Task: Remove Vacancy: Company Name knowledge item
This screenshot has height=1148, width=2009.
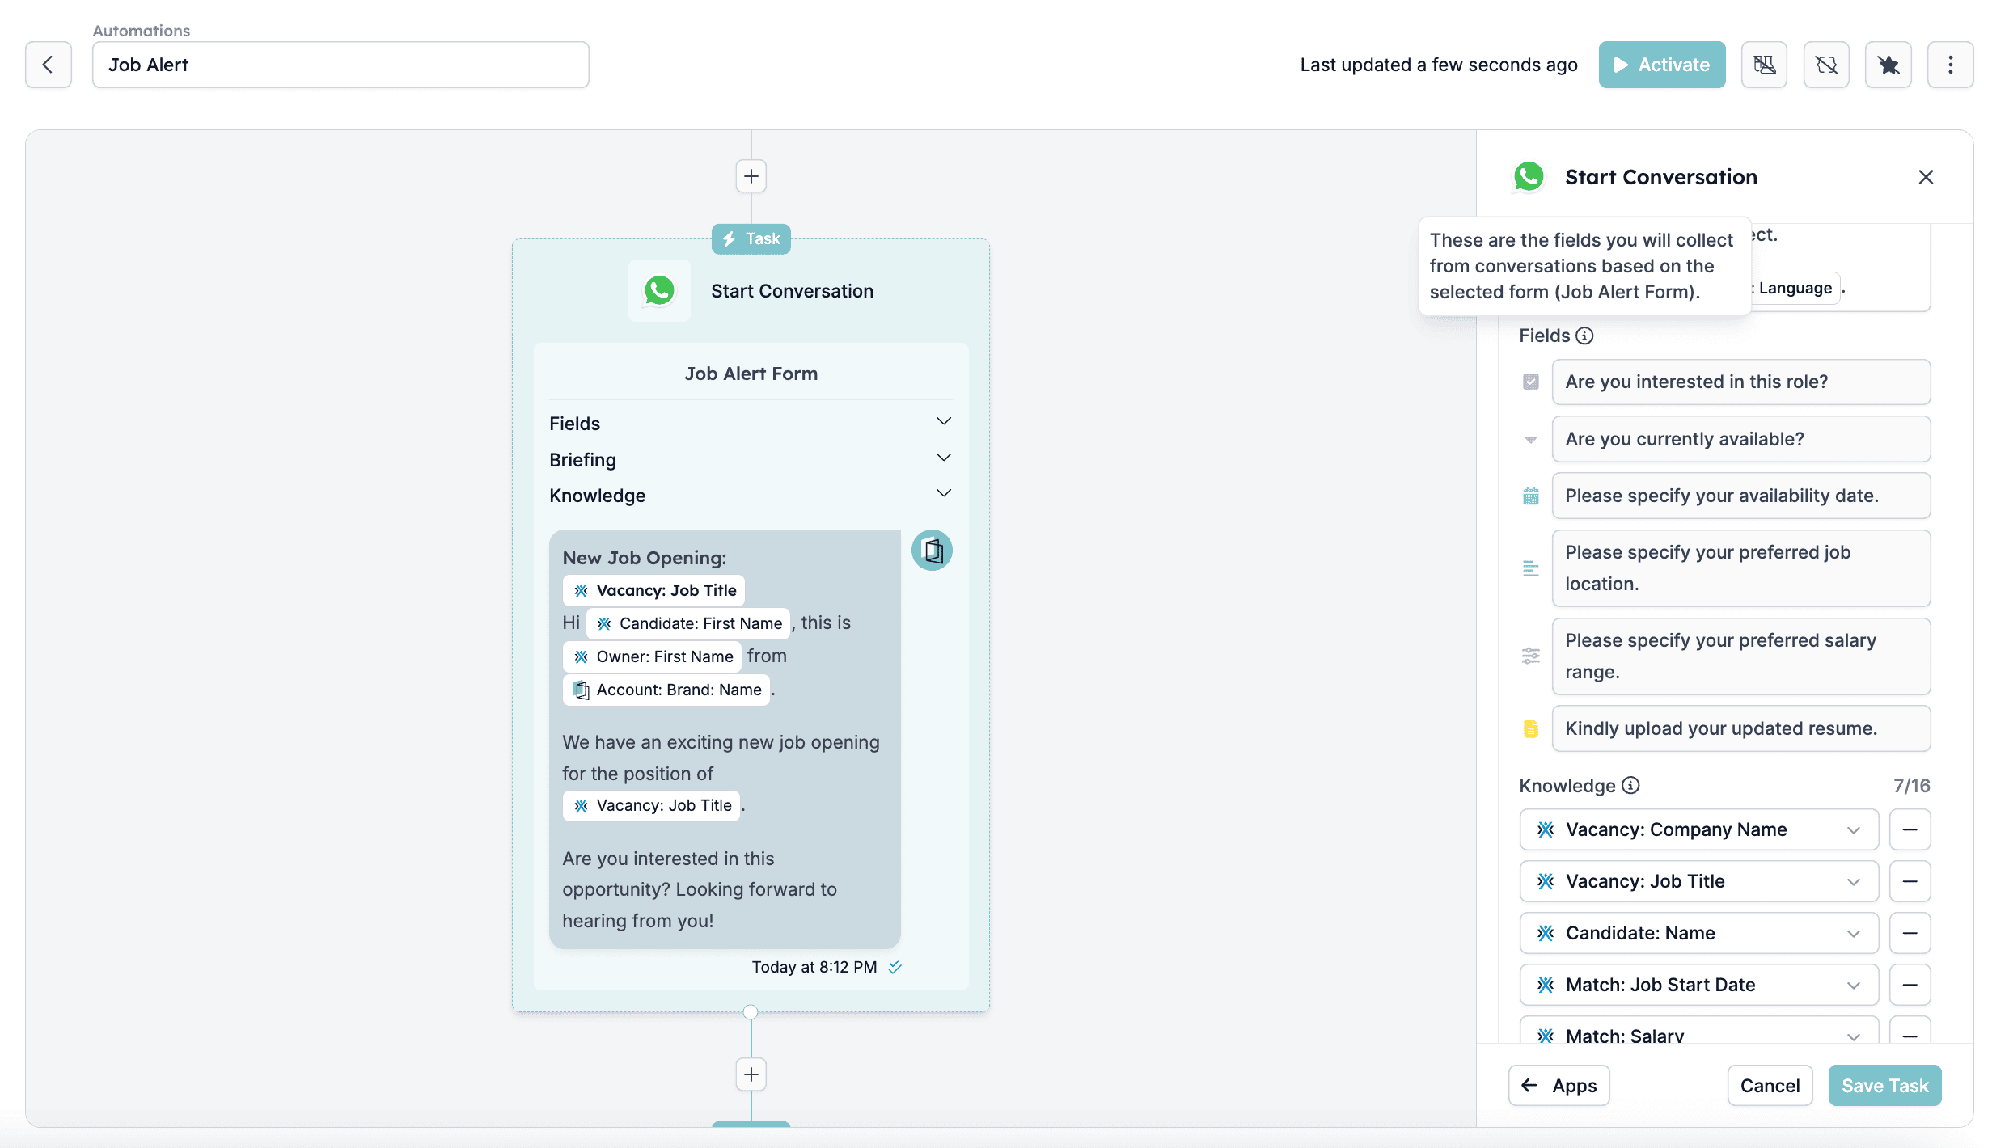Action: point(1910,830)
